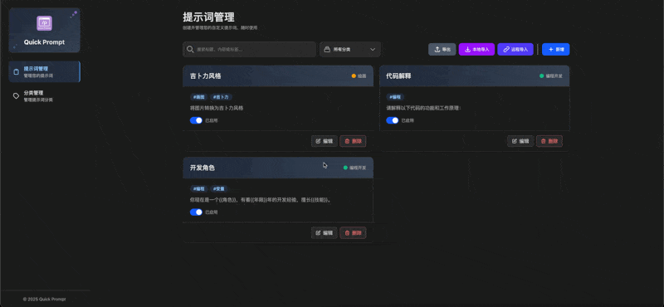The width and height of the screenshot is (664, 307).
Task: Open the 所有分类 category dropdown
Action: tap(350, 49)
